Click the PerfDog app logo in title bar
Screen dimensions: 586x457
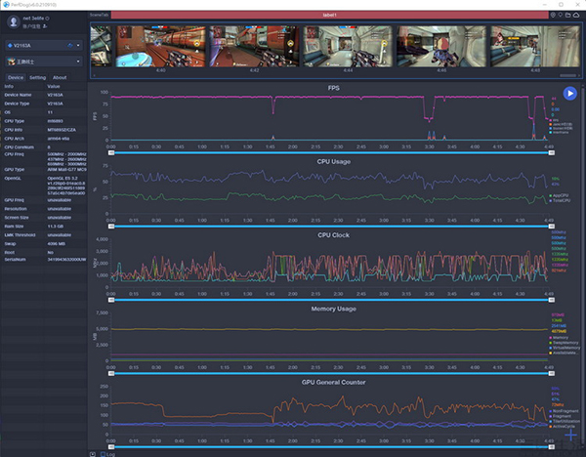[6, 5]
